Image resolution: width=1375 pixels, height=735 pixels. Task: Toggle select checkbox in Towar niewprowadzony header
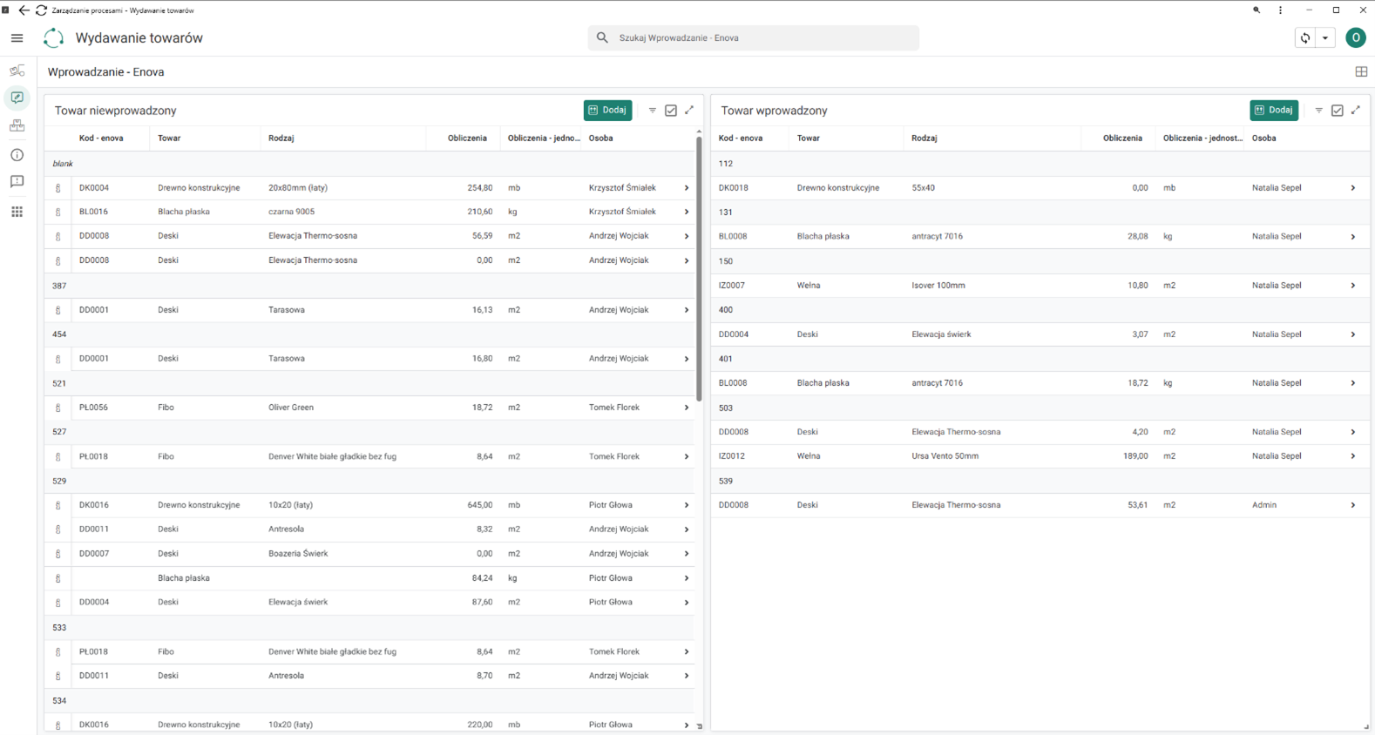(x=671, y=111)
